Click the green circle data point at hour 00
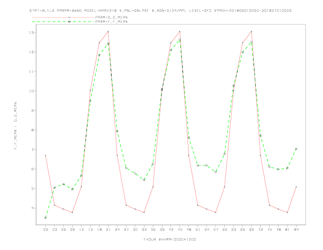This screenshot has width=323, height=250. (46, 218)
